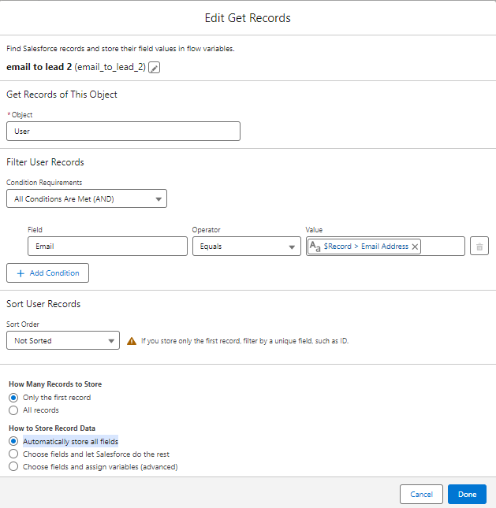The height and width of the screenshot is (508, 496).
Task: Choose fields and let Salesforce do the rest
Action: [x=13, y=454]
